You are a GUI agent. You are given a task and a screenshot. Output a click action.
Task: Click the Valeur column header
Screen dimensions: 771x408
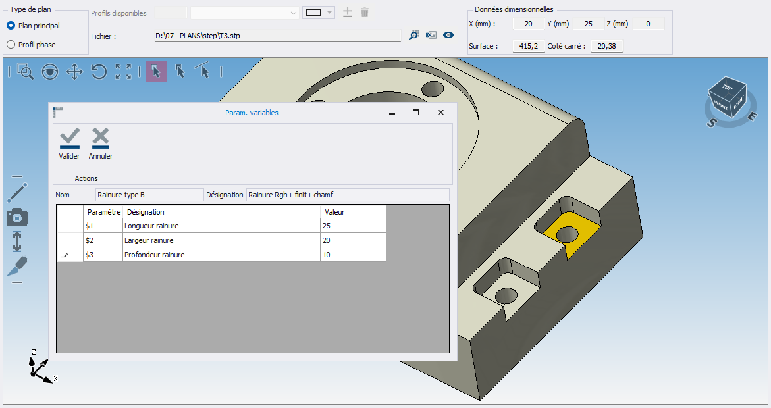pyautogui.click(x=353, y=212)
